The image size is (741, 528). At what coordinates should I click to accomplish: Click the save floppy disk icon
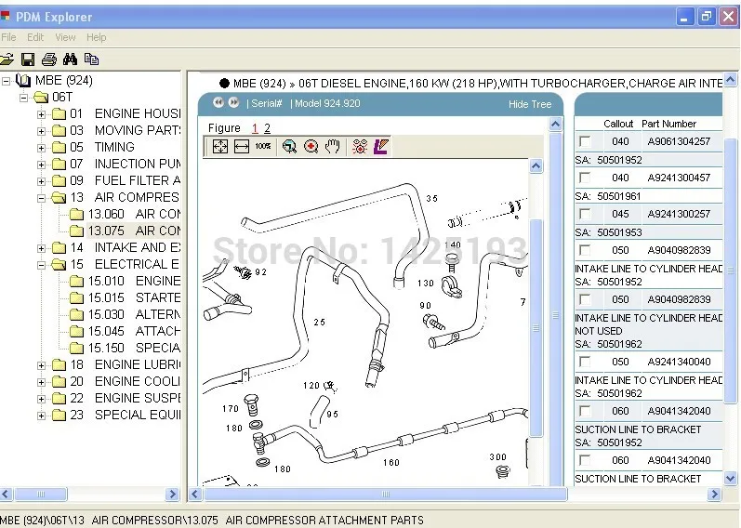(x=28, y=59)
